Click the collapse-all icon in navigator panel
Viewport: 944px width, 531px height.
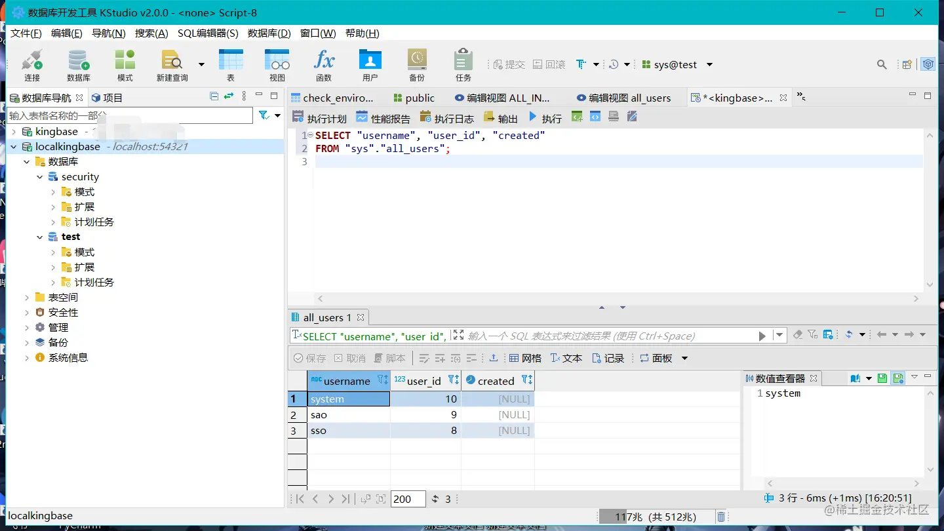coord(214,96)
